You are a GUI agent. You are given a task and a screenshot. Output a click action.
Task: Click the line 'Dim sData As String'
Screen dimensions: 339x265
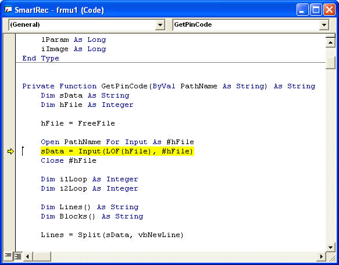pos(85,95)
